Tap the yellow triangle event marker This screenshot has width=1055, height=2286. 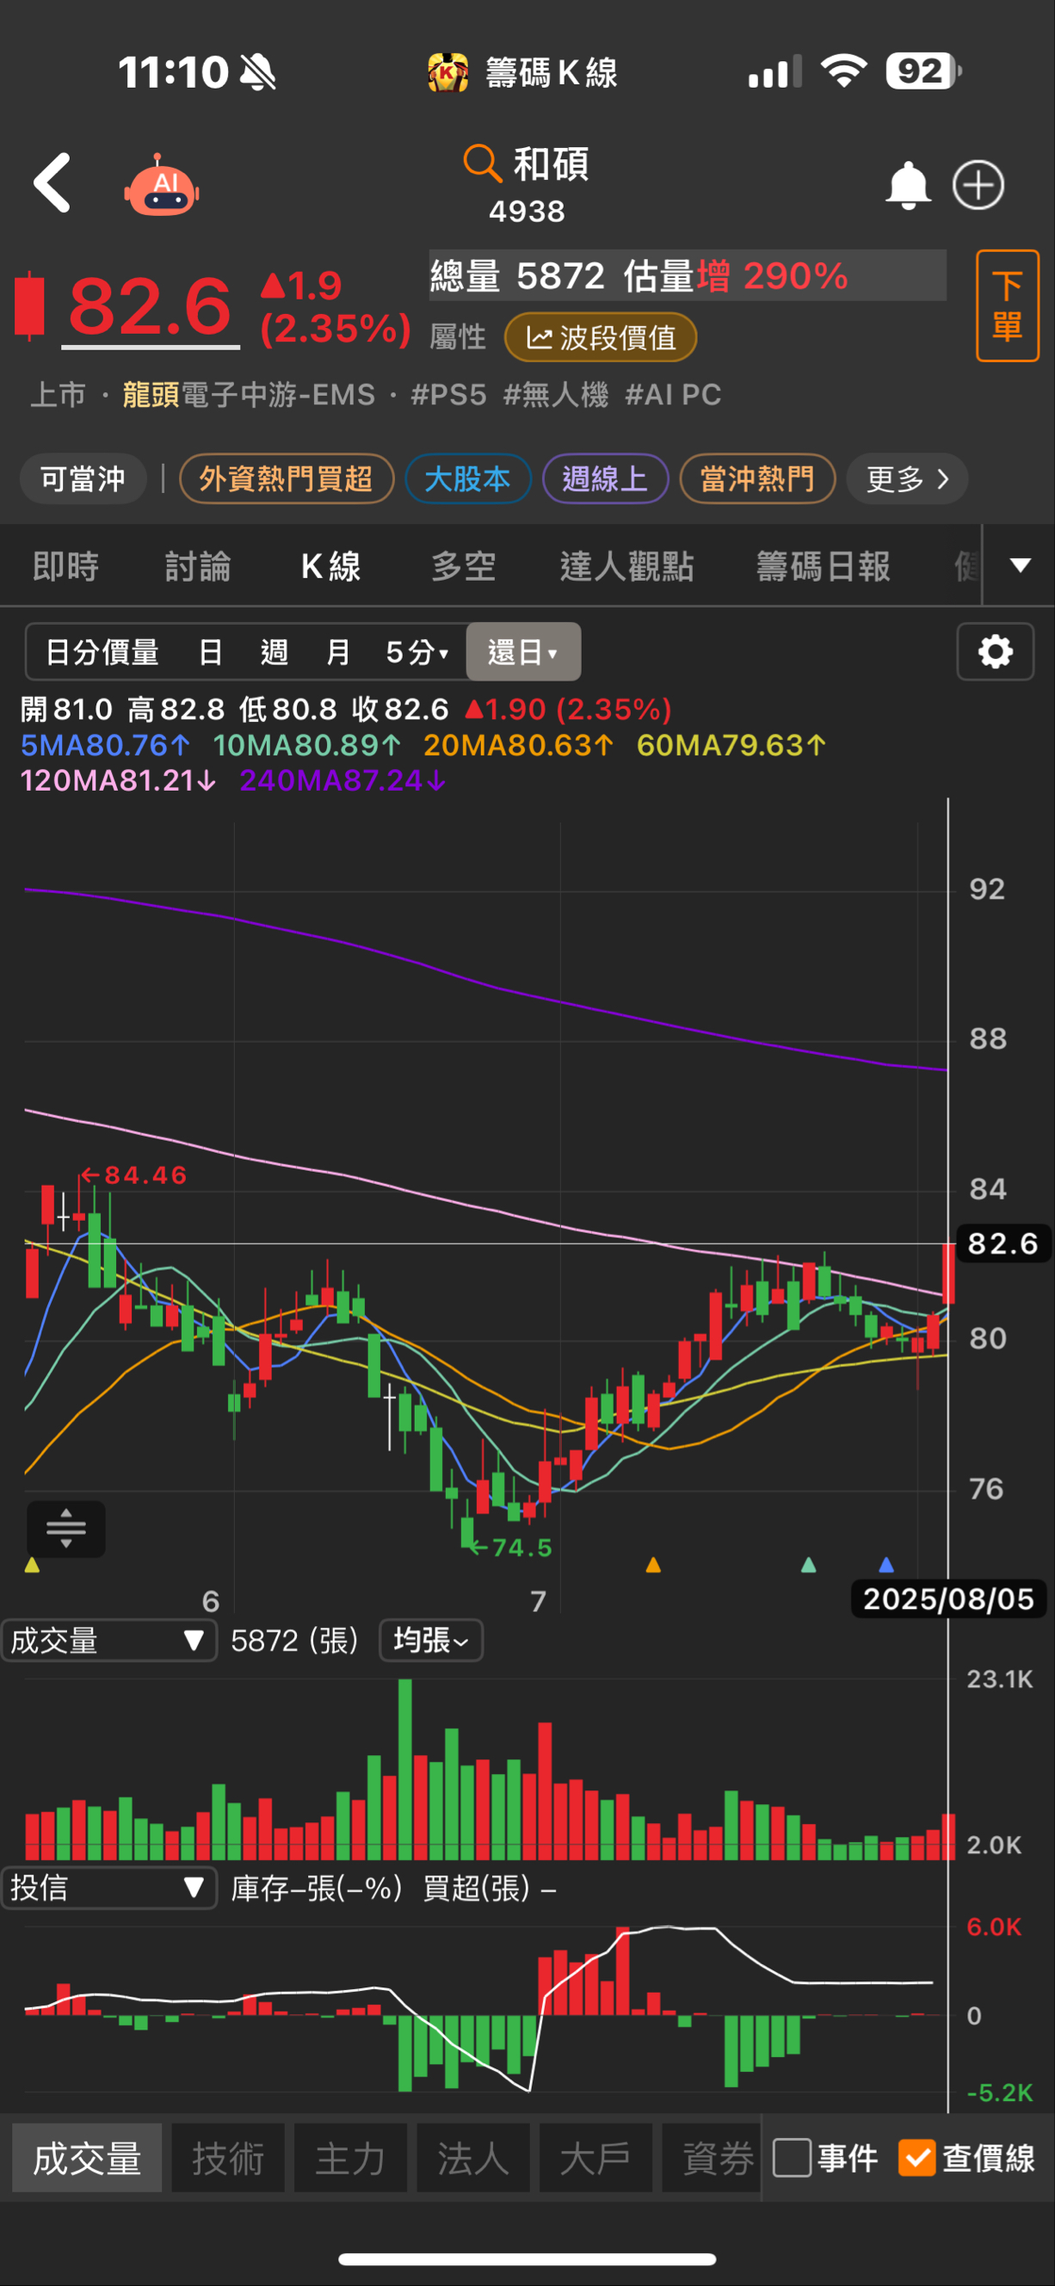coord(32,1565)
